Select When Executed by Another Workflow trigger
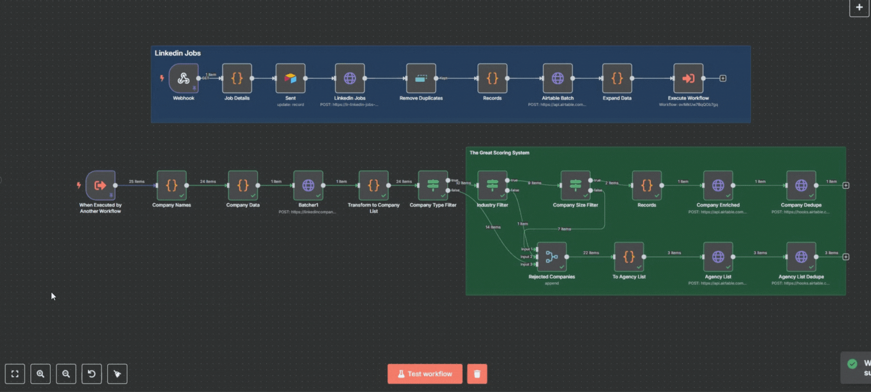The height and width of the screenshot is (392, 871). (100, 185)
